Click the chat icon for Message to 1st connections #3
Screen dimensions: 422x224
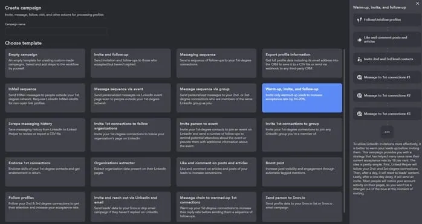click(359, 114)
